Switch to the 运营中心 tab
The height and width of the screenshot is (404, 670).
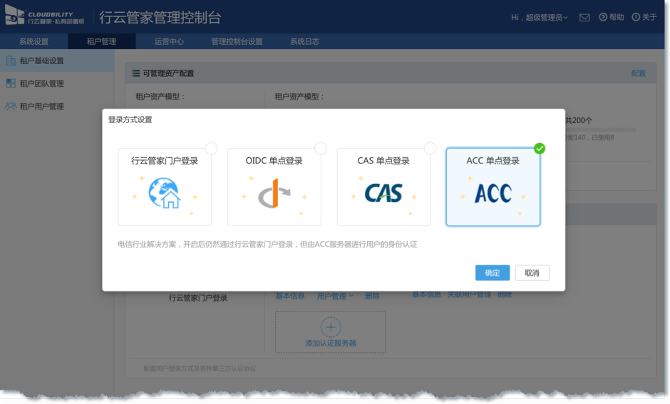coord(169,41)
